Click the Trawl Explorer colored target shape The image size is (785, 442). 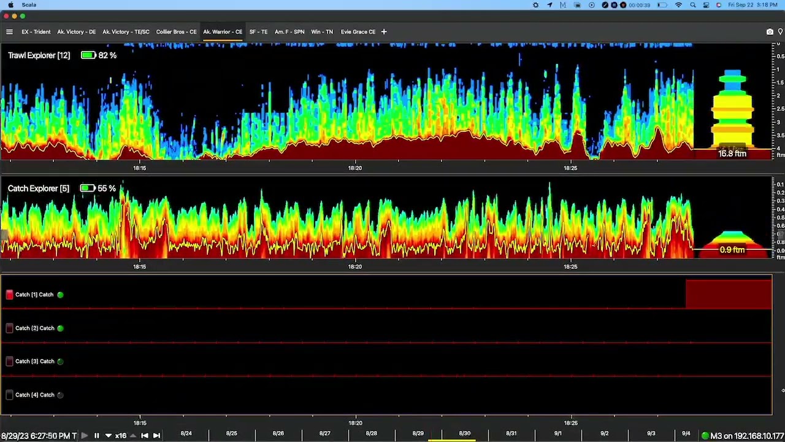pyautogui.click(x=732, y=109)
